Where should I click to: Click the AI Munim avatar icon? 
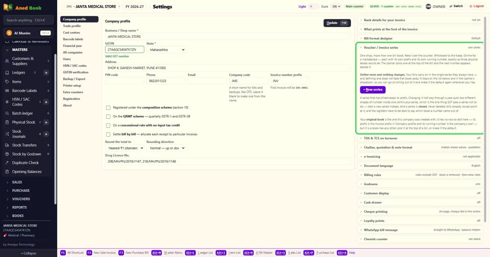[x=9, y=33]
